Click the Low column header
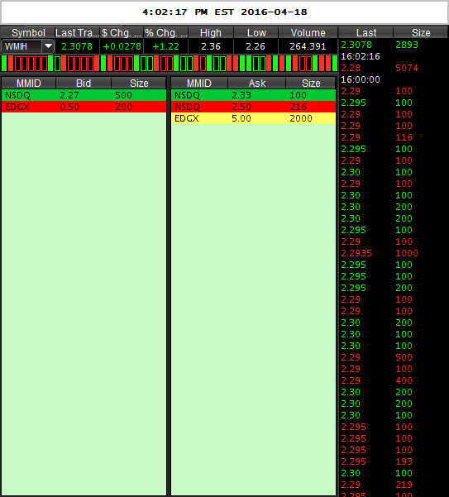The height and width of the screenshot is (497, 449). [256, 32]
